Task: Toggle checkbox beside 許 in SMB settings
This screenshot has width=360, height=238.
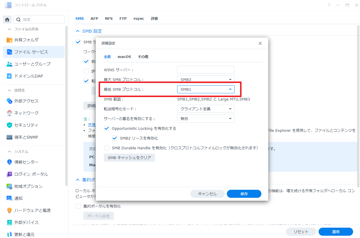Action: pyautogui.click(x=86, y=71)
